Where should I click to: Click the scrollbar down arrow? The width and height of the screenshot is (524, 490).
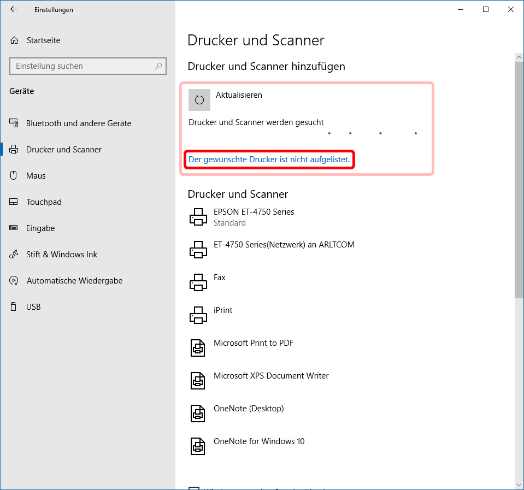519,485
